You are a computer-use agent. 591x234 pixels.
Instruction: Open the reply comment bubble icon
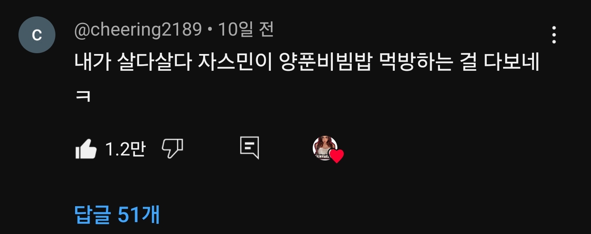pos(250,148)
